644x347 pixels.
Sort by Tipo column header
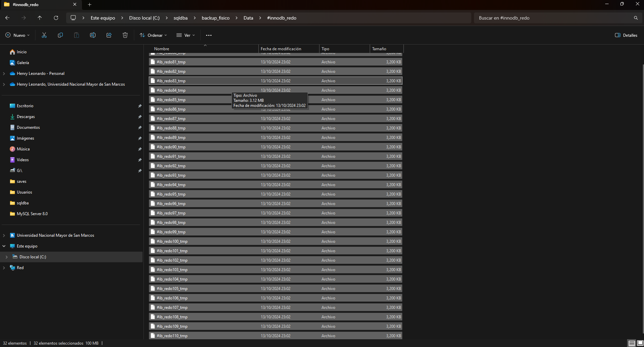344,49
